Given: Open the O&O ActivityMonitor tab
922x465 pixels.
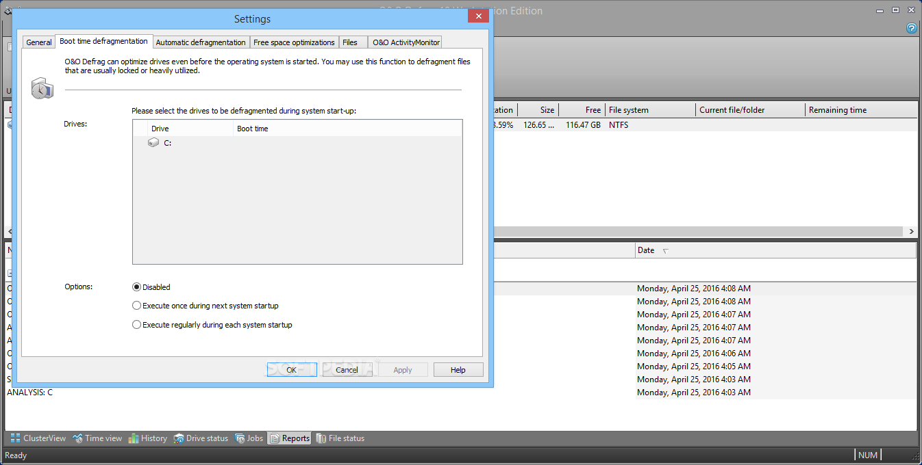Looking at the screenshot, I should pos(406,42).
